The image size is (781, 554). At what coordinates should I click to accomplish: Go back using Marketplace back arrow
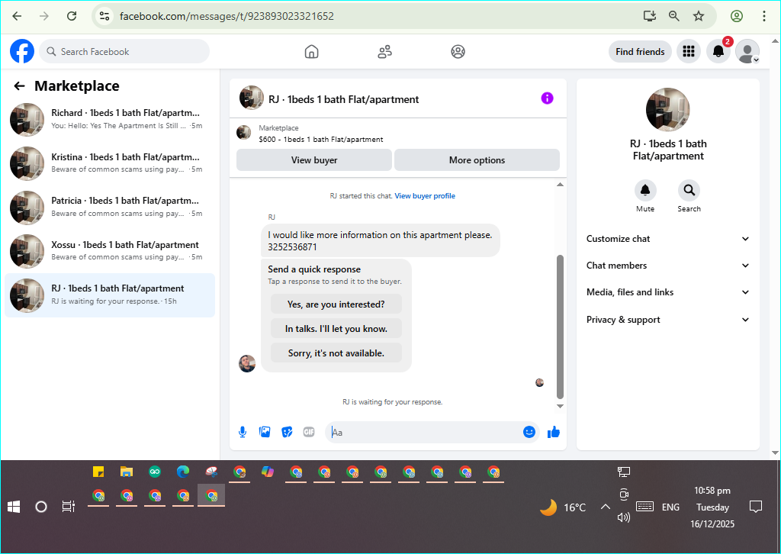click(19, 86)
